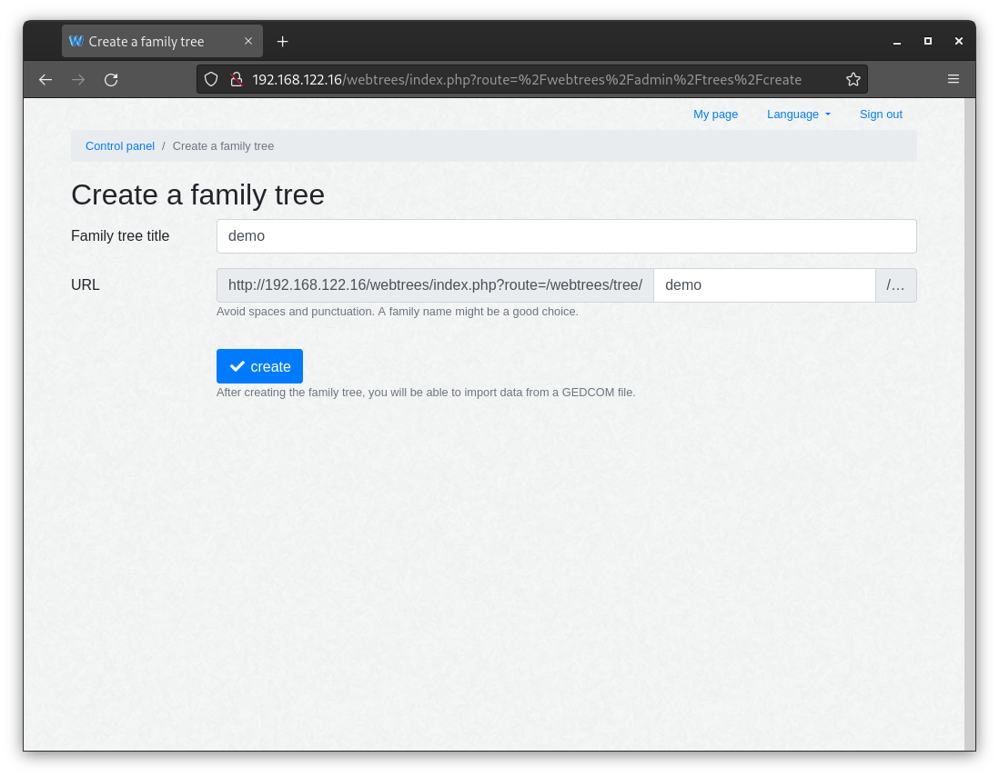Close the 'Create a family tree' tab

click(248, 42)
